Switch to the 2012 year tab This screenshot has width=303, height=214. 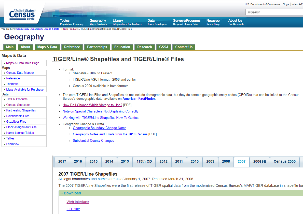pyautogui.click(x=163, y=162)
